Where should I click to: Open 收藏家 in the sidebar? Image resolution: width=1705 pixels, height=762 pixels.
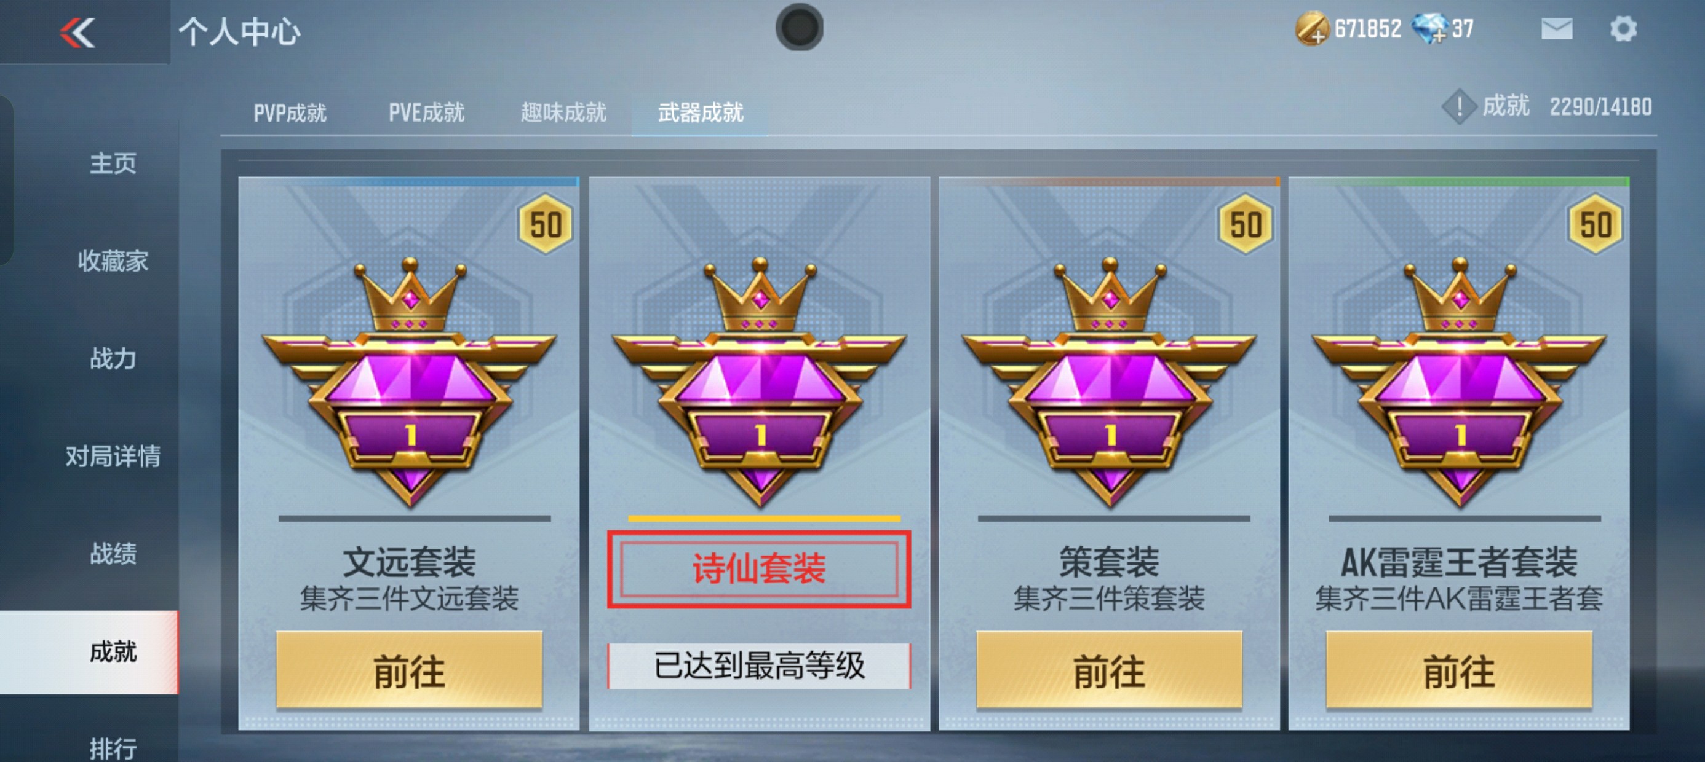click(x=113, y=261)
